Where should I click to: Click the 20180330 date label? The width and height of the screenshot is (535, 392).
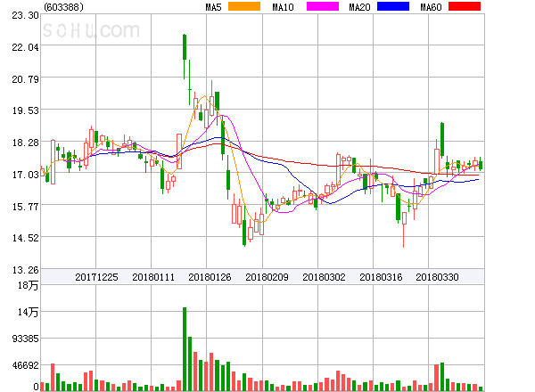coord(437,277)
